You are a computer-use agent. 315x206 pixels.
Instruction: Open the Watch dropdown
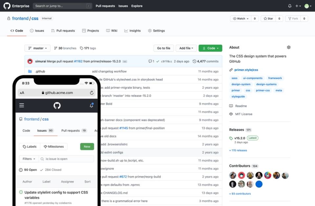241,18
